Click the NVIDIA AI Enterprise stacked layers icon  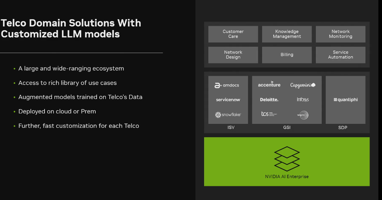(x=287, y=159)
